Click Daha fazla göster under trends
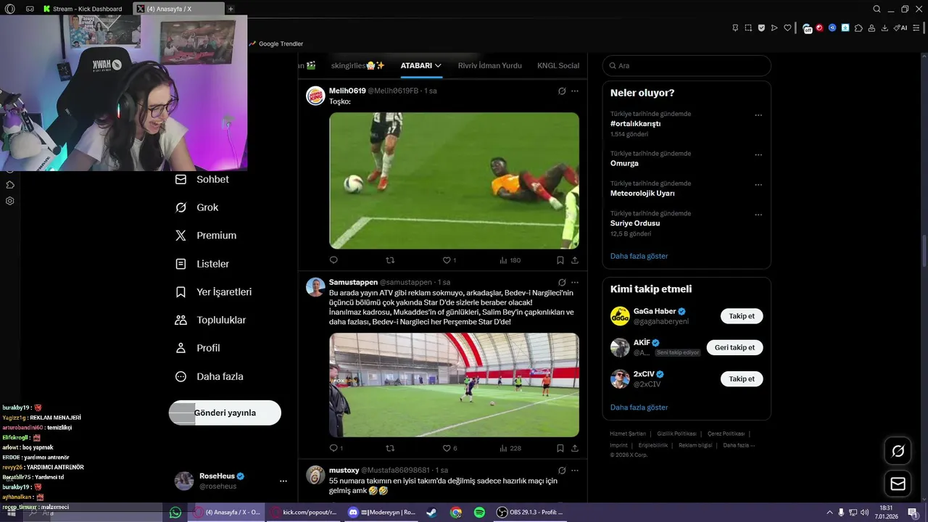 [639, 256]
